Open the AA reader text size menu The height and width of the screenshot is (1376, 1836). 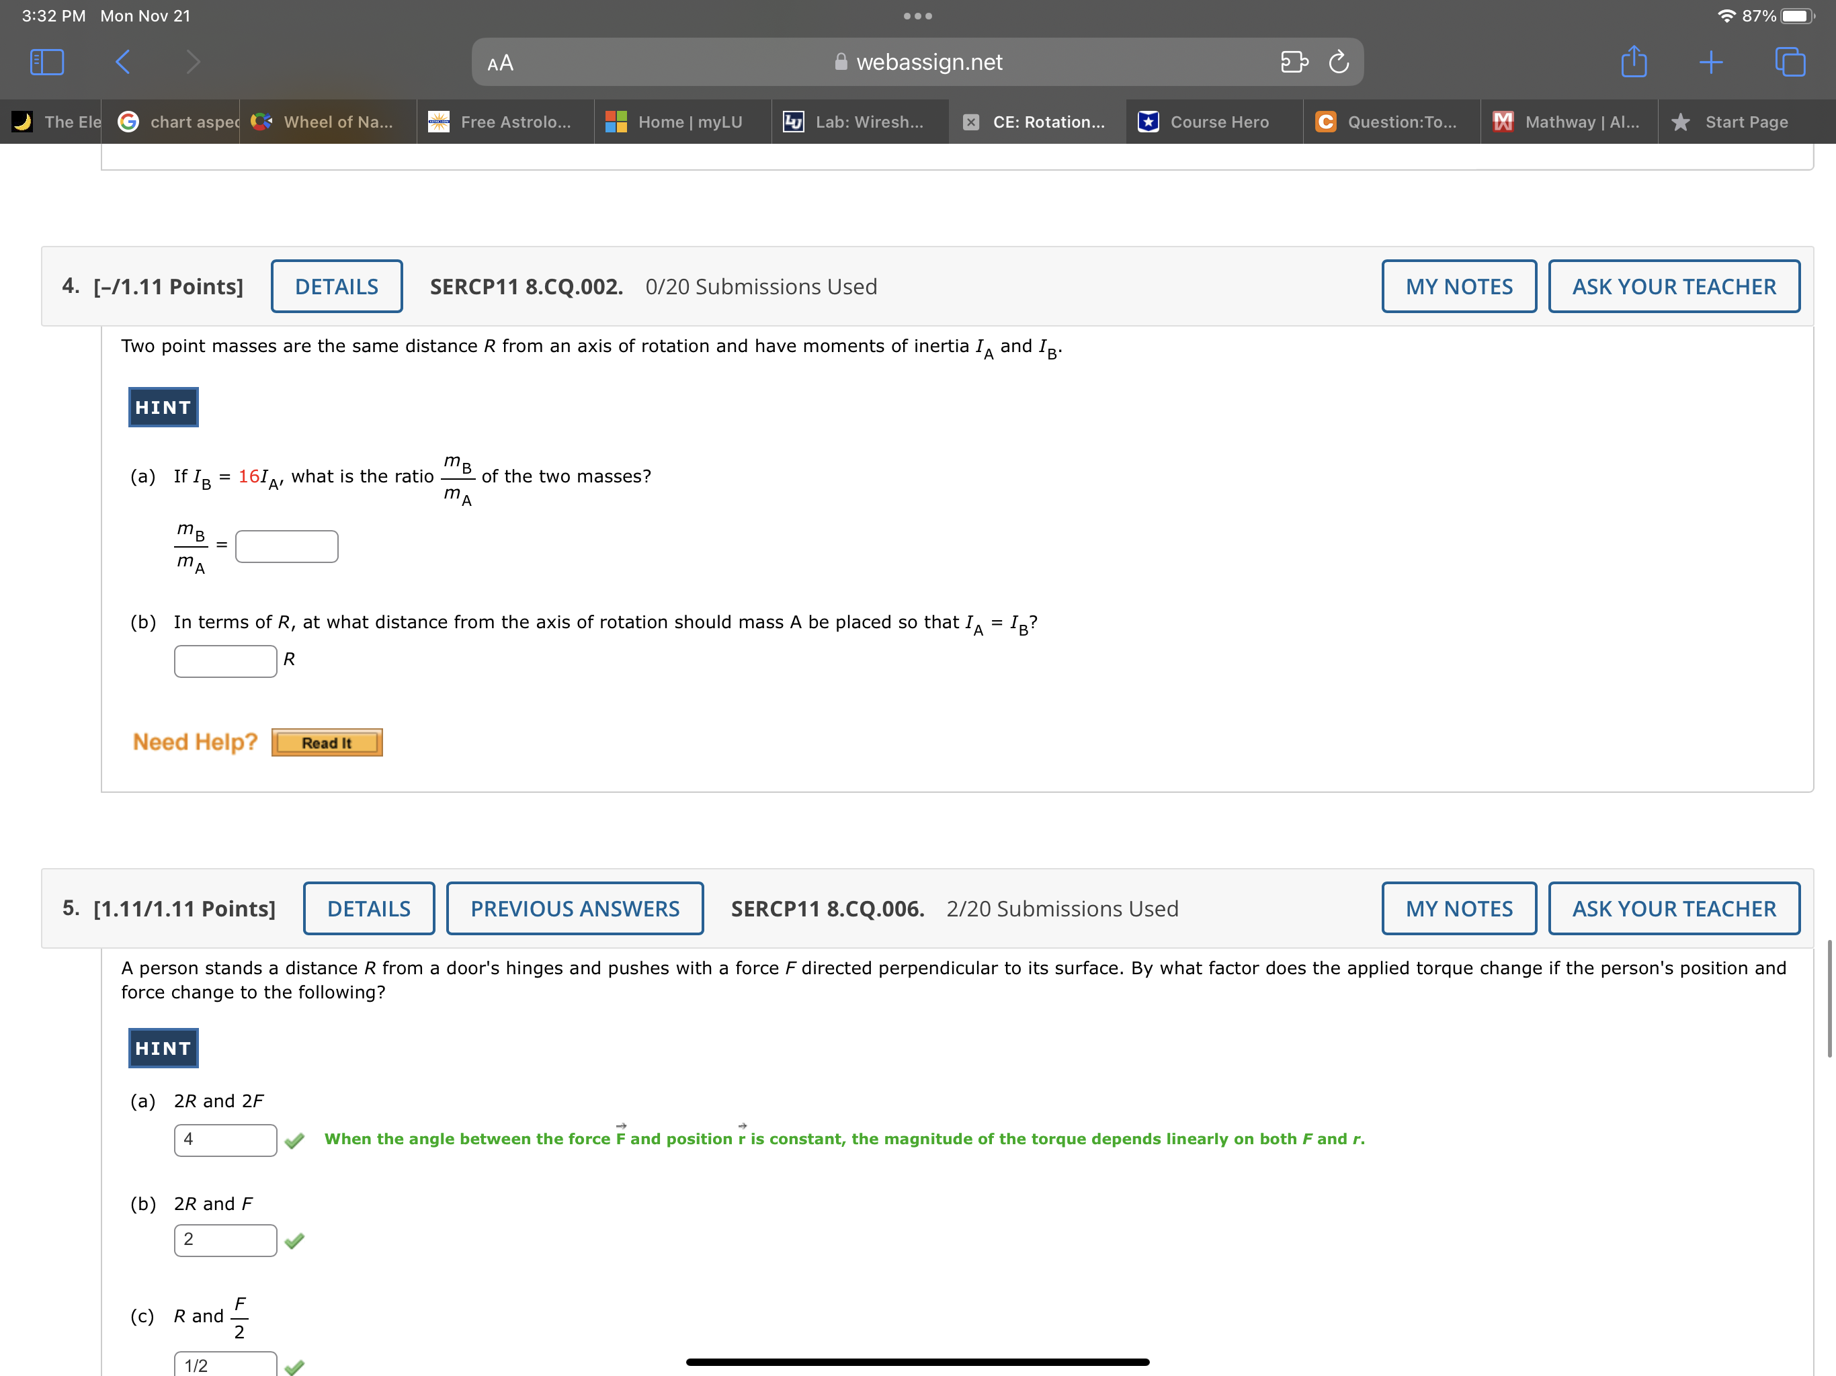click(x=501, y=63)
